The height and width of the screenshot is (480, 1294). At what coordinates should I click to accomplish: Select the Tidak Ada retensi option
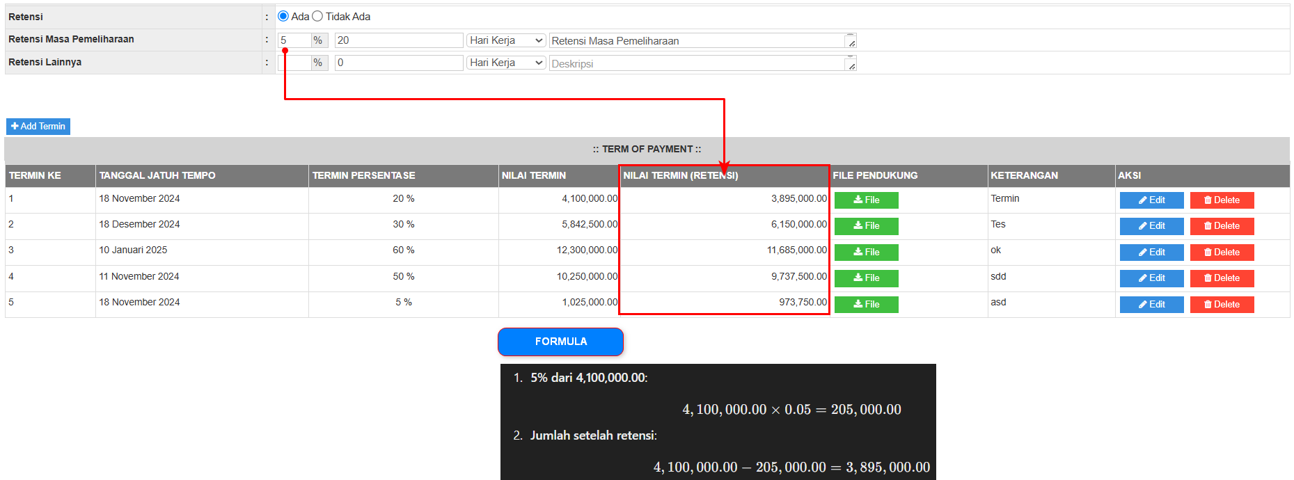point(317,16)
